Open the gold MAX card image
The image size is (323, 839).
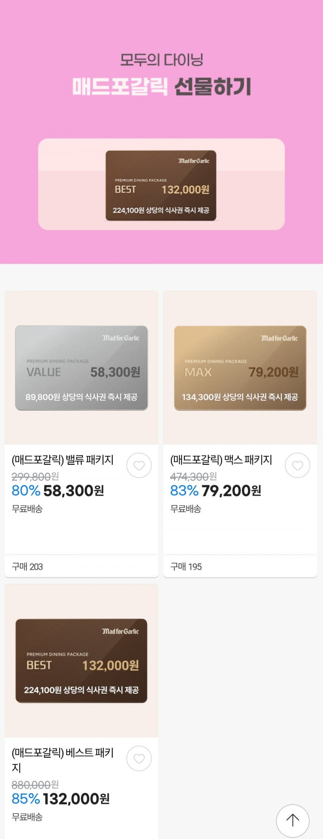tap(240, 368)
